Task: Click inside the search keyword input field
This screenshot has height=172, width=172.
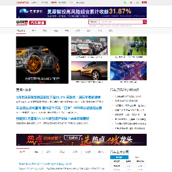Action: pyautogui.click(x=121, y=22)
